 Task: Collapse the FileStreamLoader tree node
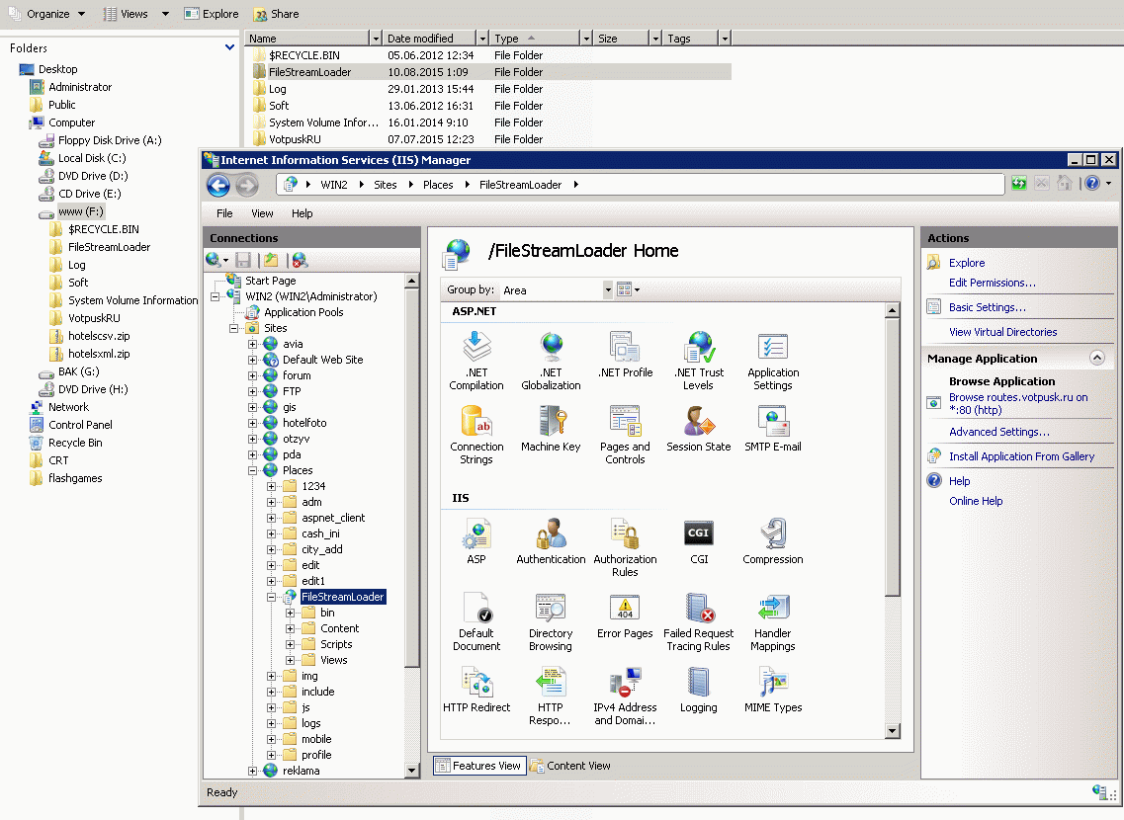[272, 597]
